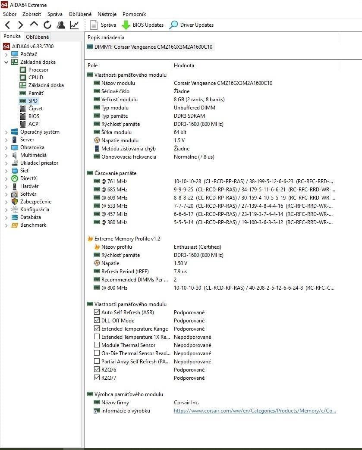Click the Benchmark icon in the tree
362x450 pixels.
pyautogui.click(x=15, y=225)
